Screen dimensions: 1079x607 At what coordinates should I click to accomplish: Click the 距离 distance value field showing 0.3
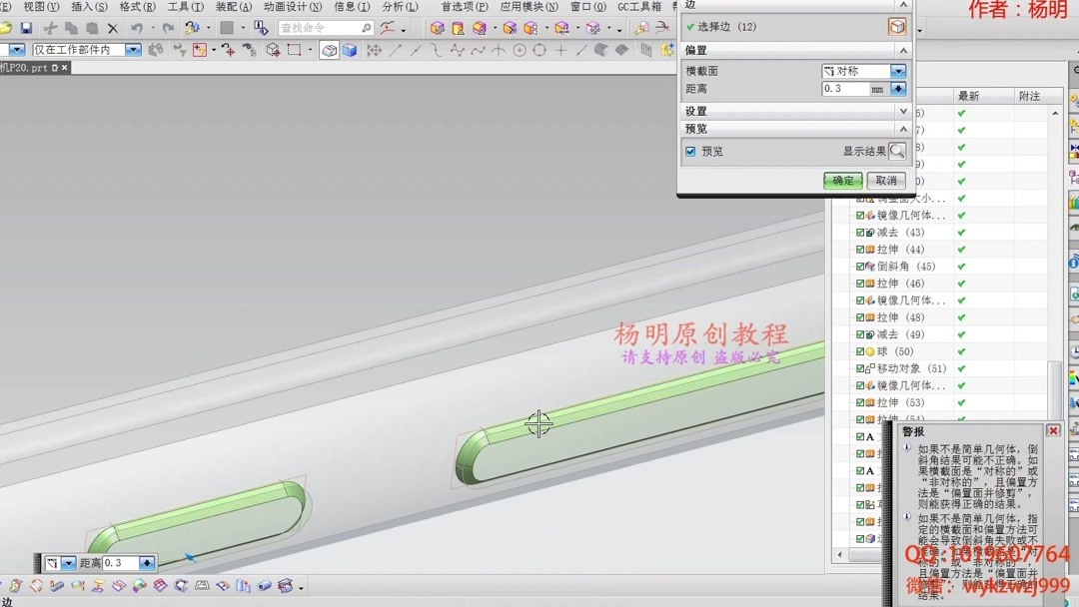(847, 89)
